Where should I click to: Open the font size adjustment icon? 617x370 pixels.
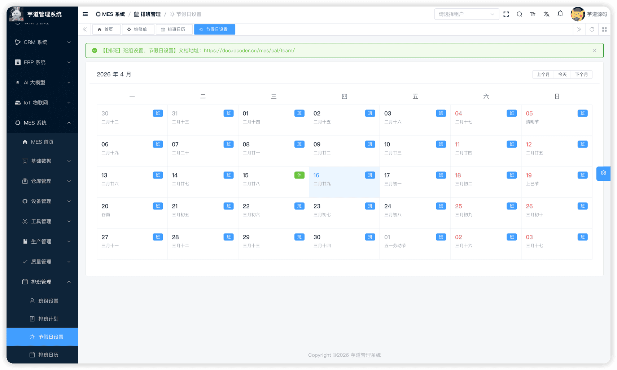[x=533, y=14]
